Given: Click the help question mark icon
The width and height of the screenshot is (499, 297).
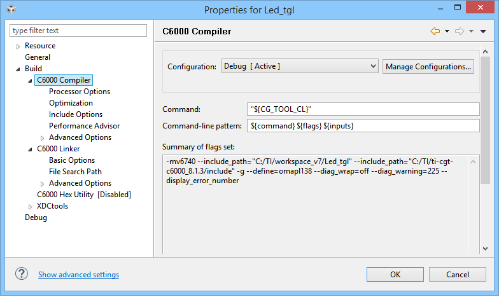Looking at the screenshot, I should pos(22,274).
